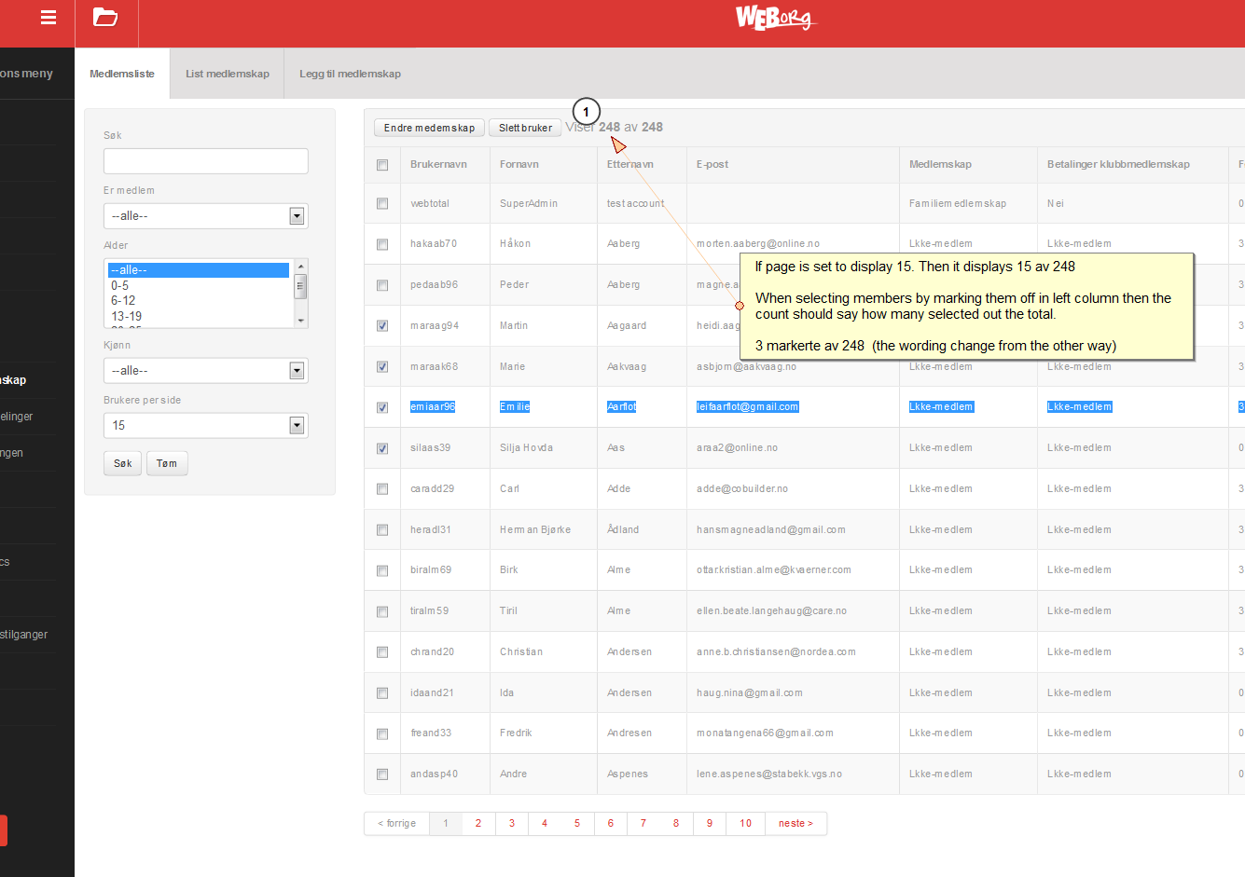Go to page 9 of the member list
The width and height of the screenshot is (1245, 877).
pyautogui.click(x=710, y=824)
